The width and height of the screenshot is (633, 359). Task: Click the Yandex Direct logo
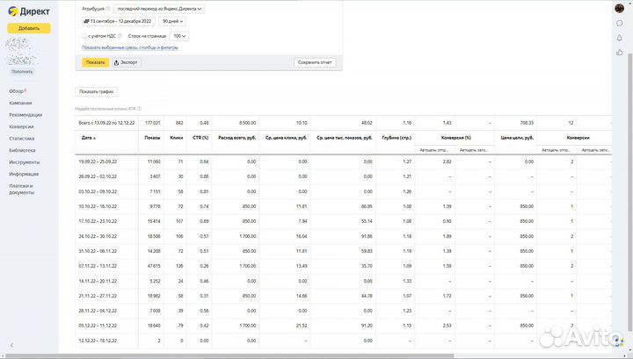click(28, 8)
